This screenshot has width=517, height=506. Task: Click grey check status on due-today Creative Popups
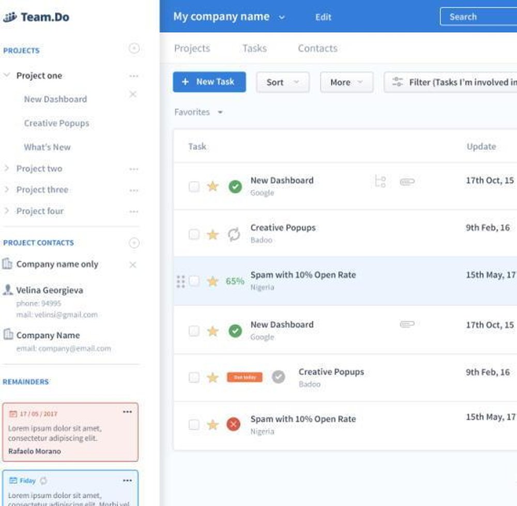[x=279, y=377]
